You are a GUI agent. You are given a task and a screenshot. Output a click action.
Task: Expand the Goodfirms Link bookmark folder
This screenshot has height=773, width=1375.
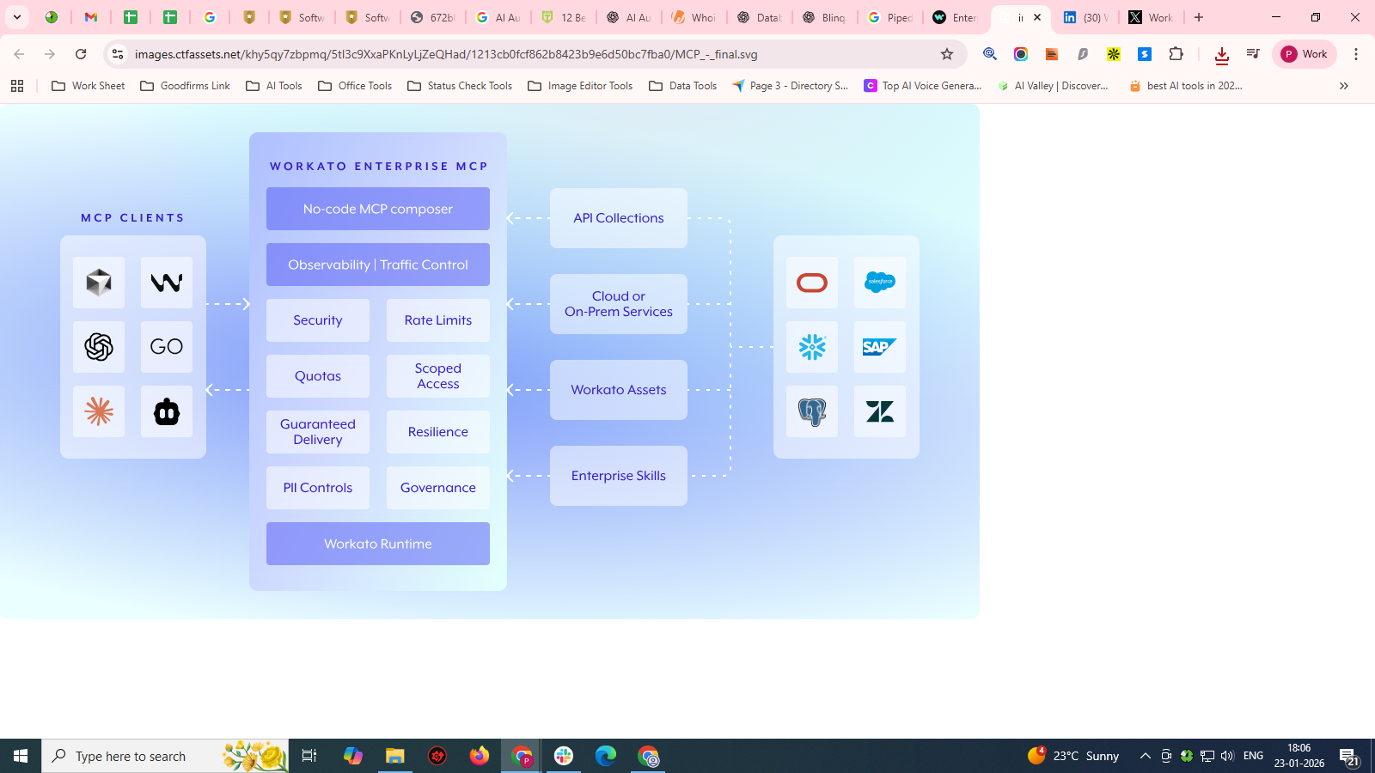[185, 86]
